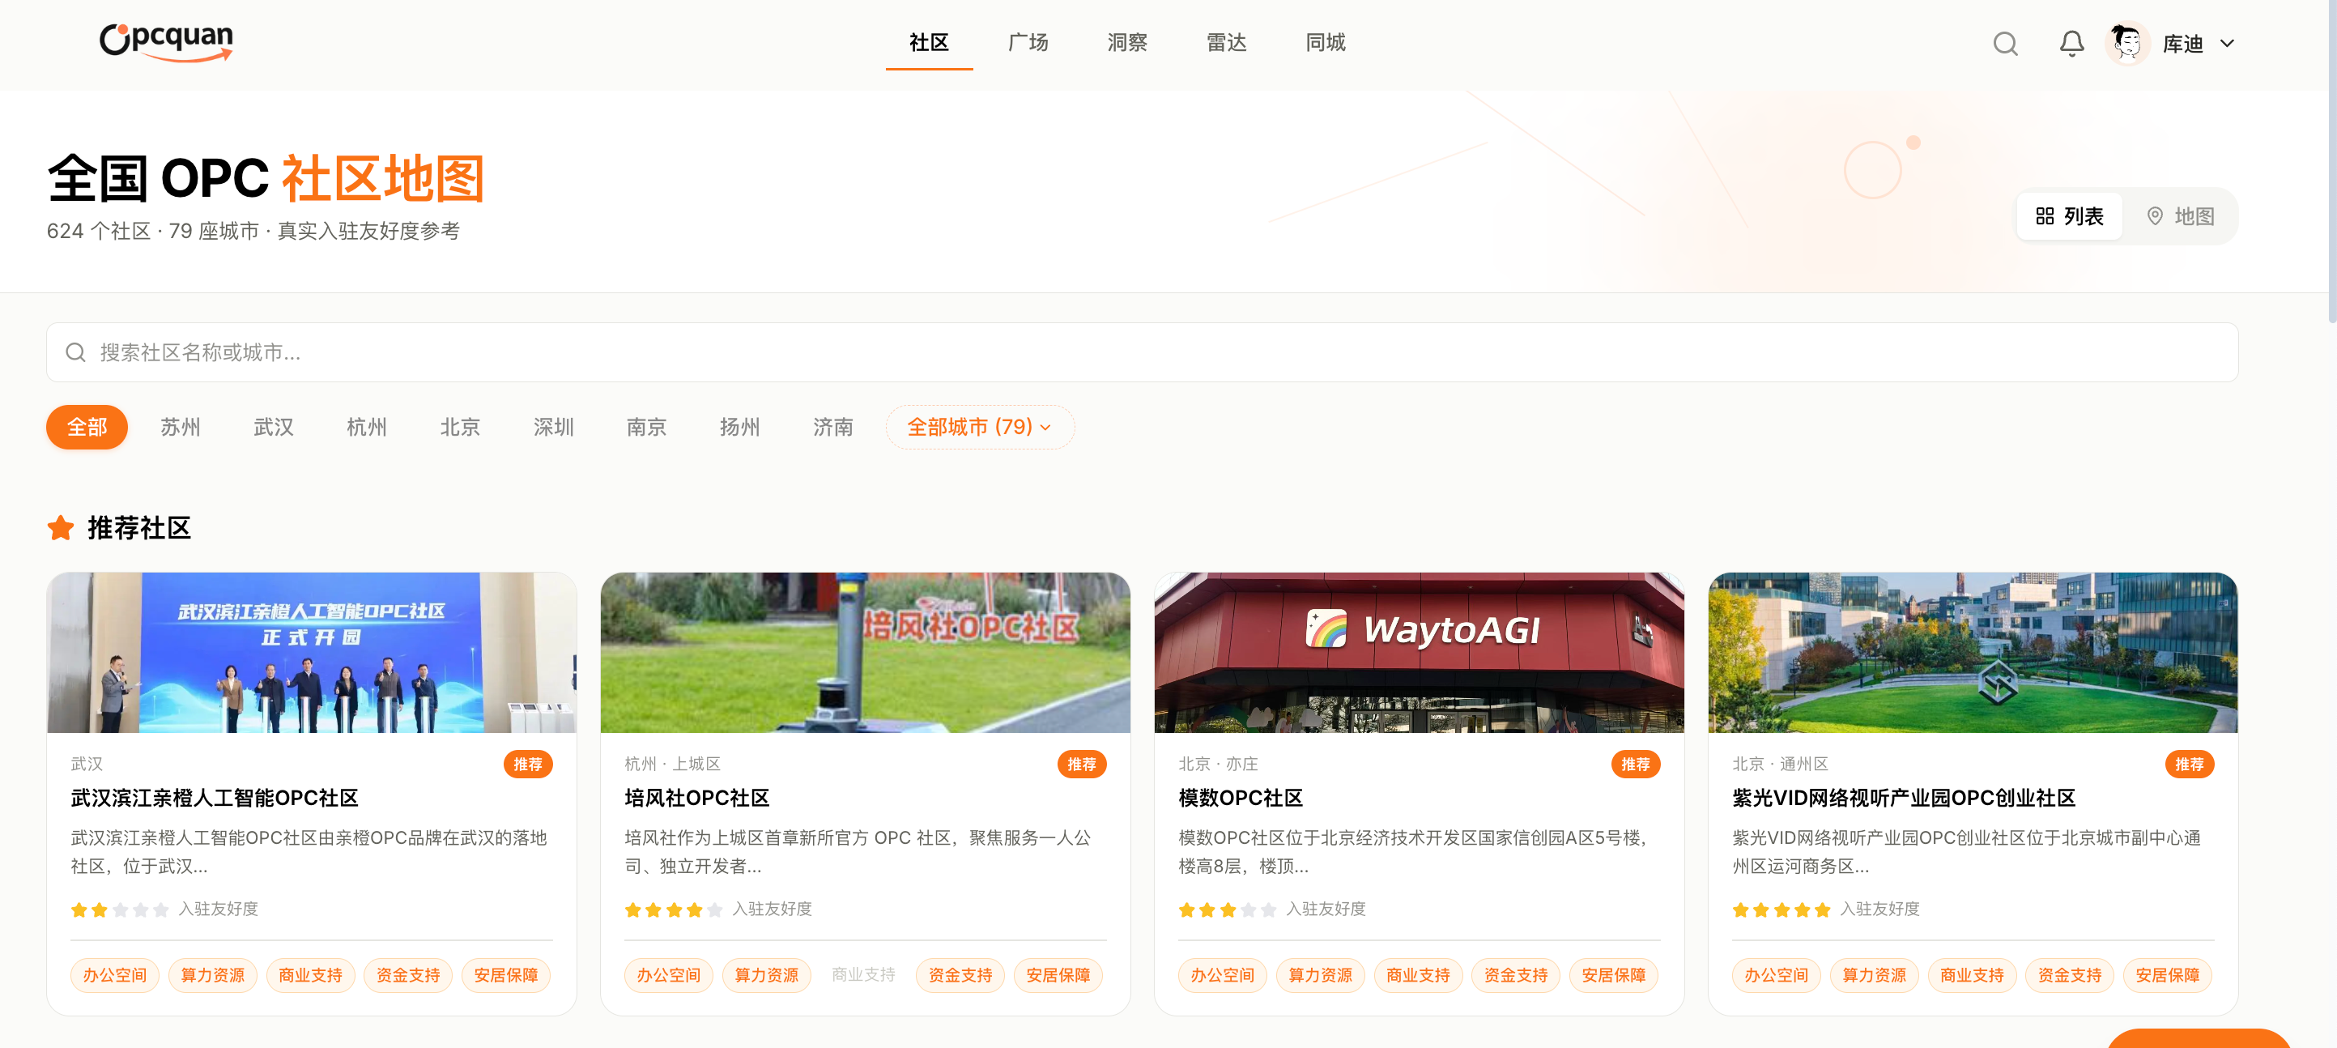Click star rating on 培风社OPC社区 card
Viewport: 2337px width, 1048px height.
pos(674,910)
